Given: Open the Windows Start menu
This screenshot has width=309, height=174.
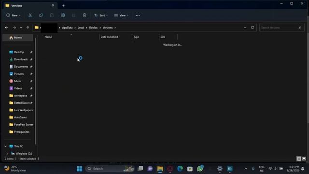Looking at the screenshot, I should [x=79, y=169].
